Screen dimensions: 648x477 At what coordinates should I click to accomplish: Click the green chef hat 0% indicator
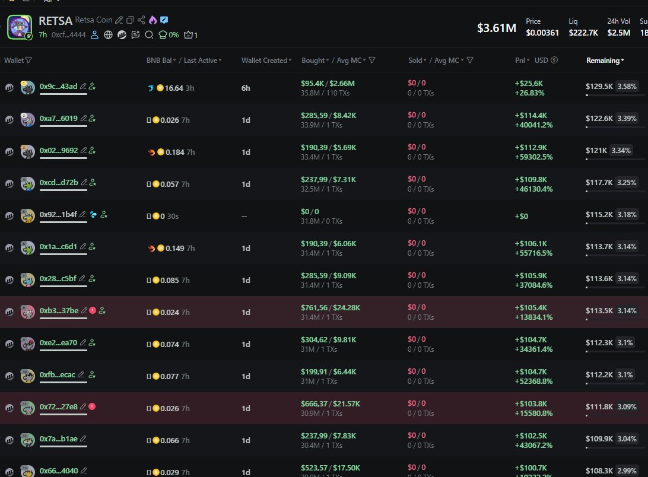(x=169, y=35)
